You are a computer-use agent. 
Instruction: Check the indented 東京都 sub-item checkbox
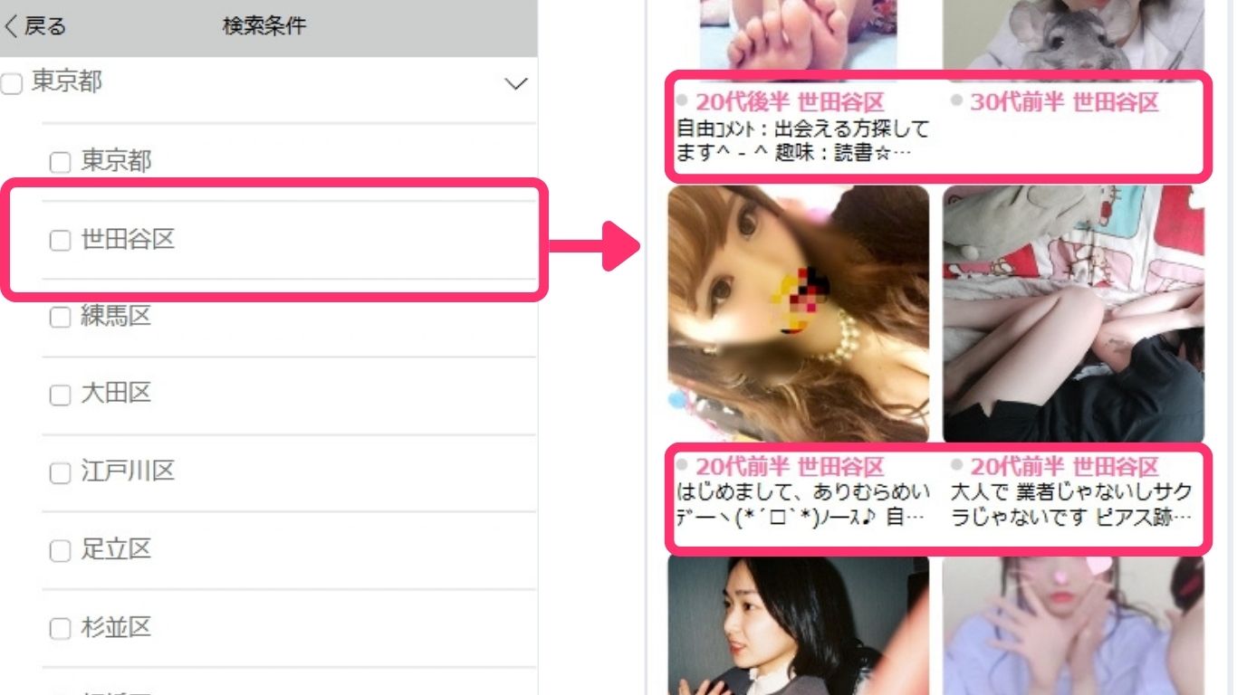pyautogui.click(x=60, y=163)
